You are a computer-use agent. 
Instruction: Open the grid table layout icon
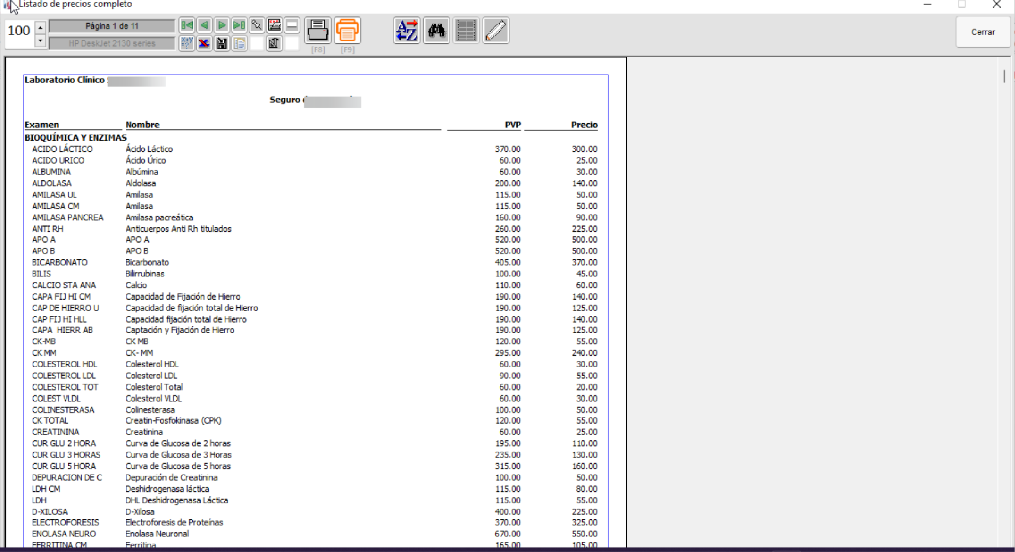click(466, 31)
